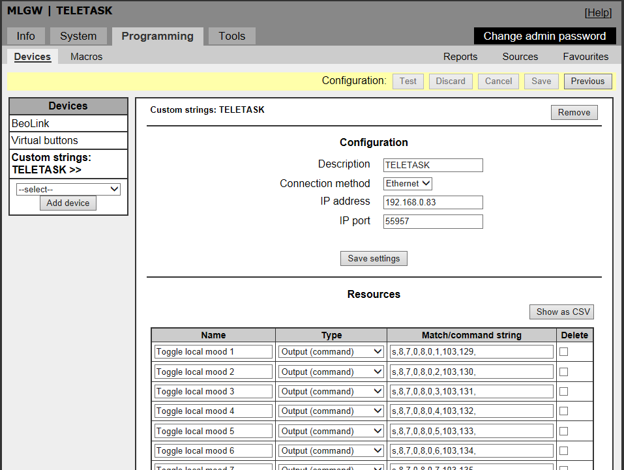Click the Add device button

(x=68, y=203)
